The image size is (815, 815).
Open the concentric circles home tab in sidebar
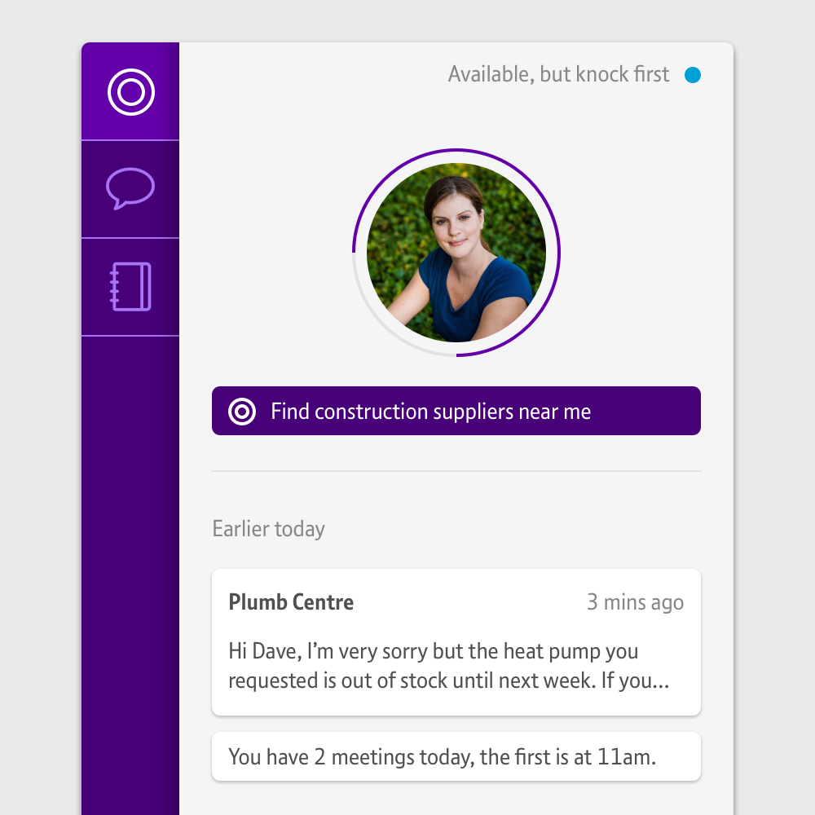coord(130,91)
